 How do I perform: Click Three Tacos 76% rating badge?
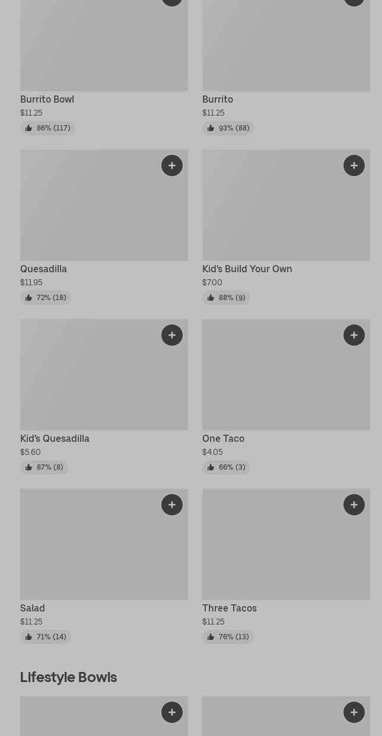coord(228,637)
